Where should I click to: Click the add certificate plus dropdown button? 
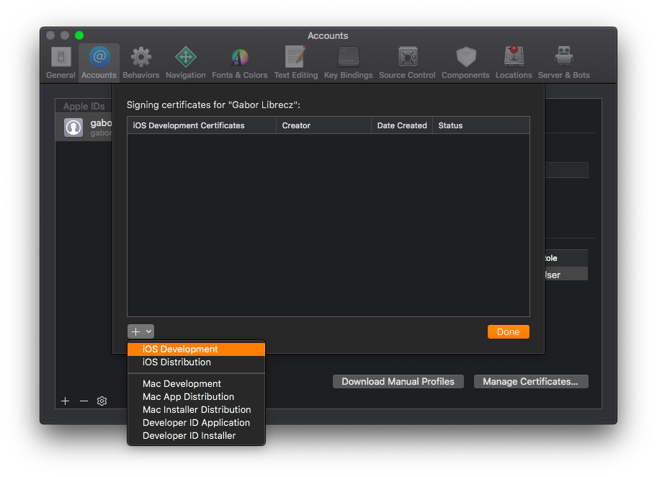click(140, 331)
